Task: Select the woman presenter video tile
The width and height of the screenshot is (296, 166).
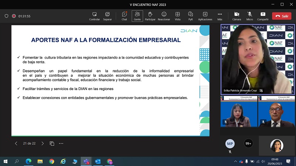Action: [239, 111]
